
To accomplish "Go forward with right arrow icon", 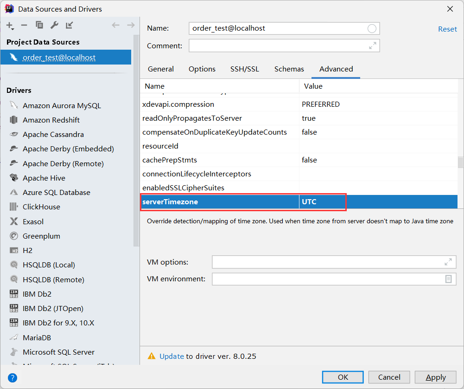I will pos(131,25).
